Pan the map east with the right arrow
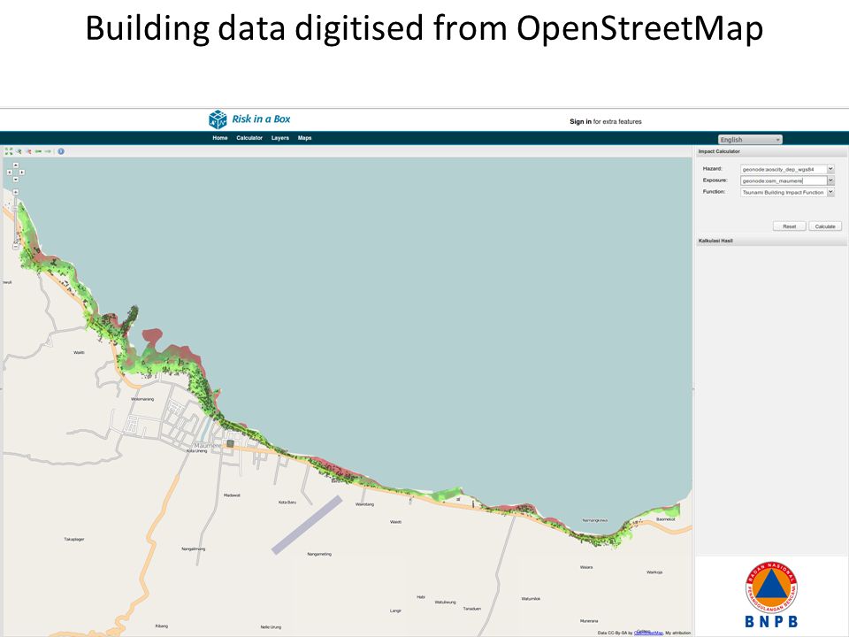The height and width of the screenshot is (637, 849). pyautogui.click(x=21, y=173)
